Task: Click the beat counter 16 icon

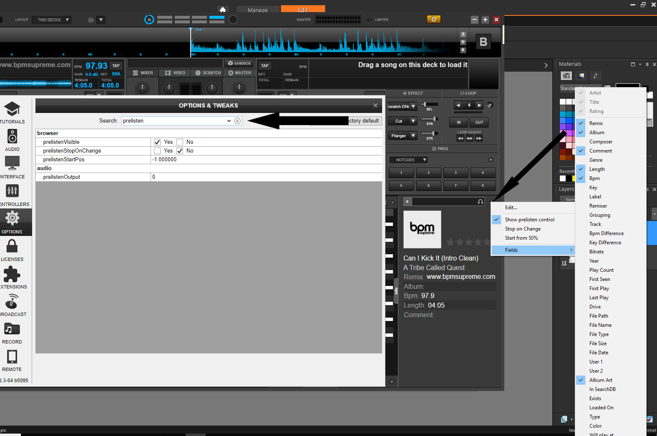Action: coord(149,20)
